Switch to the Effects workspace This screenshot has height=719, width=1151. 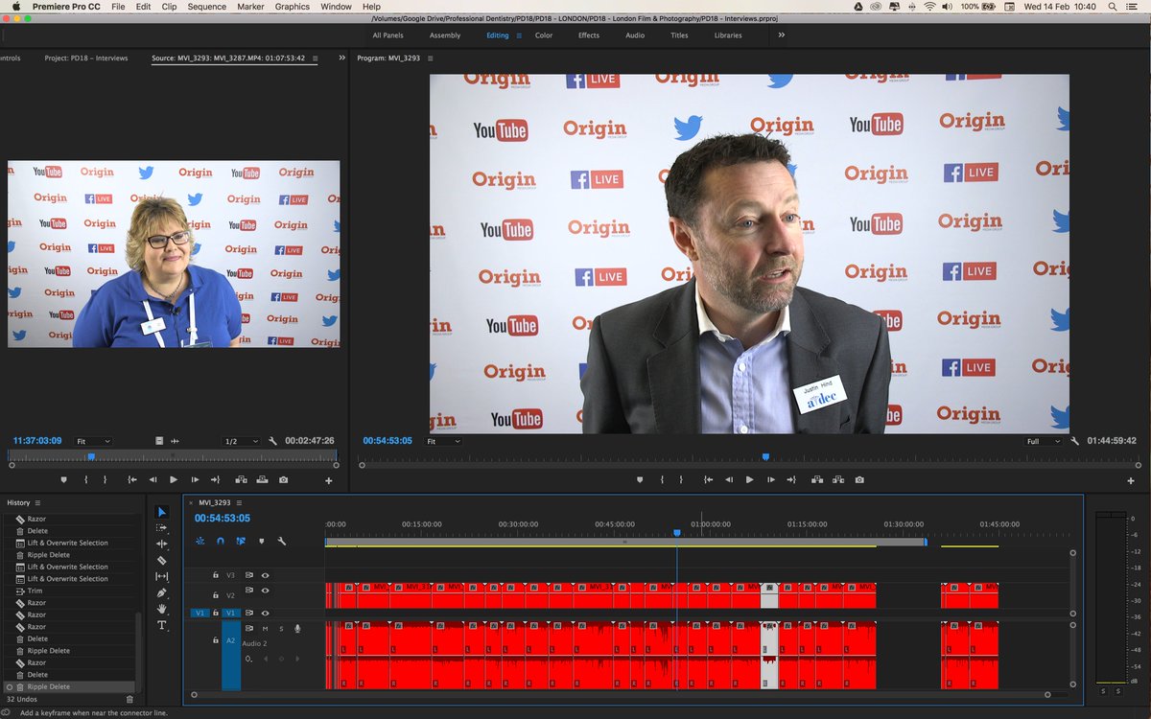(x=589, y=35)
